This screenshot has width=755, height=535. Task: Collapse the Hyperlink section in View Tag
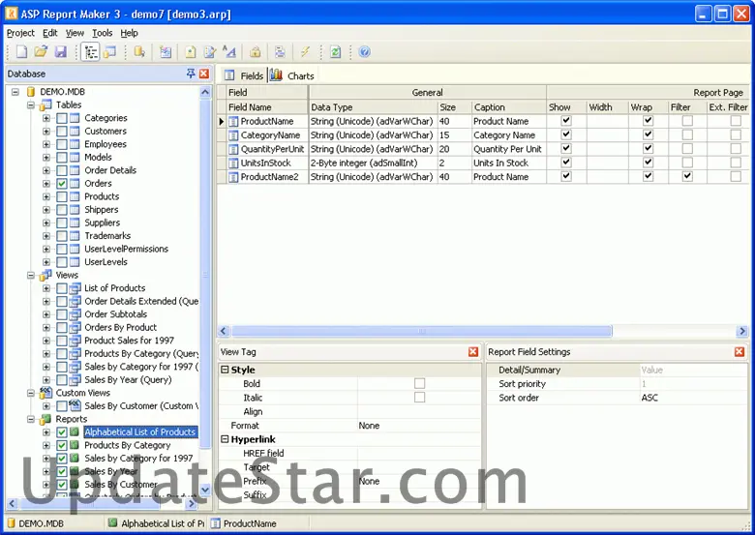tap(225, 439)
